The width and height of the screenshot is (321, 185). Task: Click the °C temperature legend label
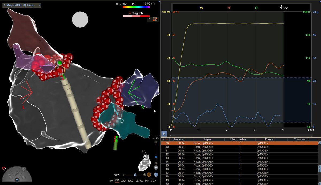(229, 8)
